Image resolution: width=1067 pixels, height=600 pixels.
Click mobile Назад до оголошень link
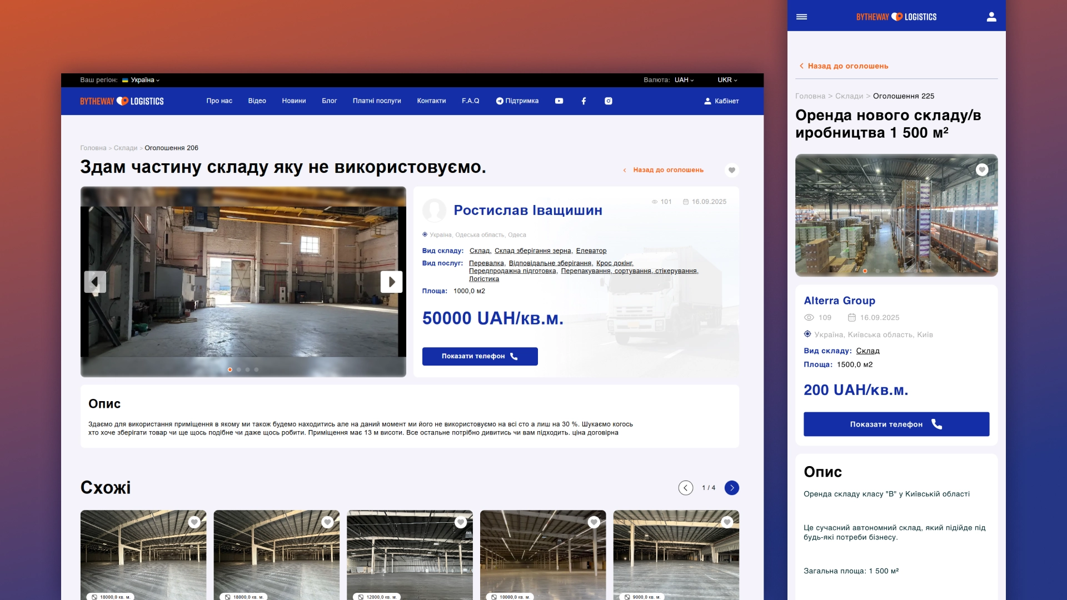[x=847, y=66]
